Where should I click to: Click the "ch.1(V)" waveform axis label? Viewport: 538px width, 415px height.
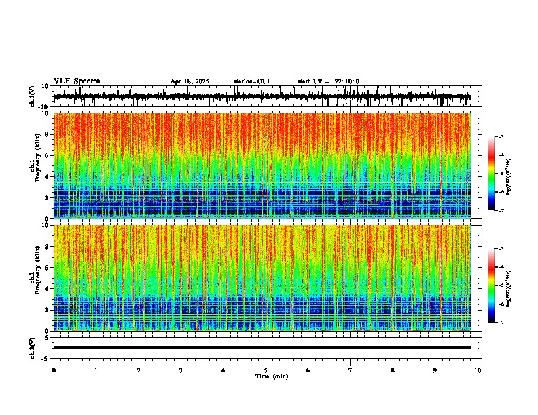pos(33,96)
